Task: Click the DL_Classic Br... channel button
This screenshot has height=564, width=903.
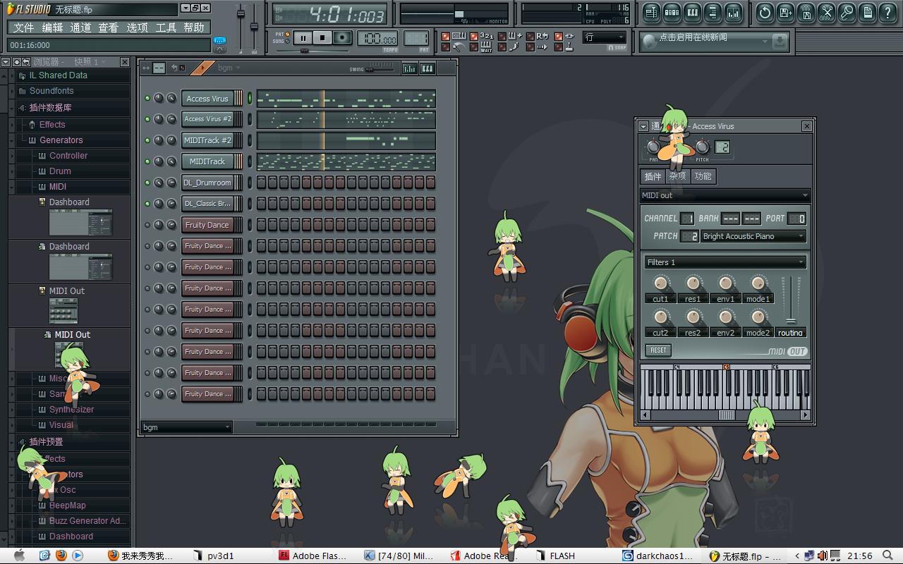Action: 207,204
